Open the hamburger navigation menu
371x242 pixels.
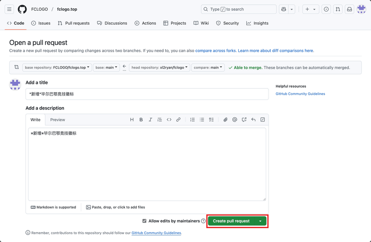[9, 9]
